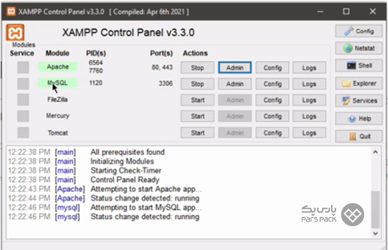Image resolution: width=388 pixels, height=250 pixels.
Task: Click the FileZilla module name
Action: click(x=57, y=100)
